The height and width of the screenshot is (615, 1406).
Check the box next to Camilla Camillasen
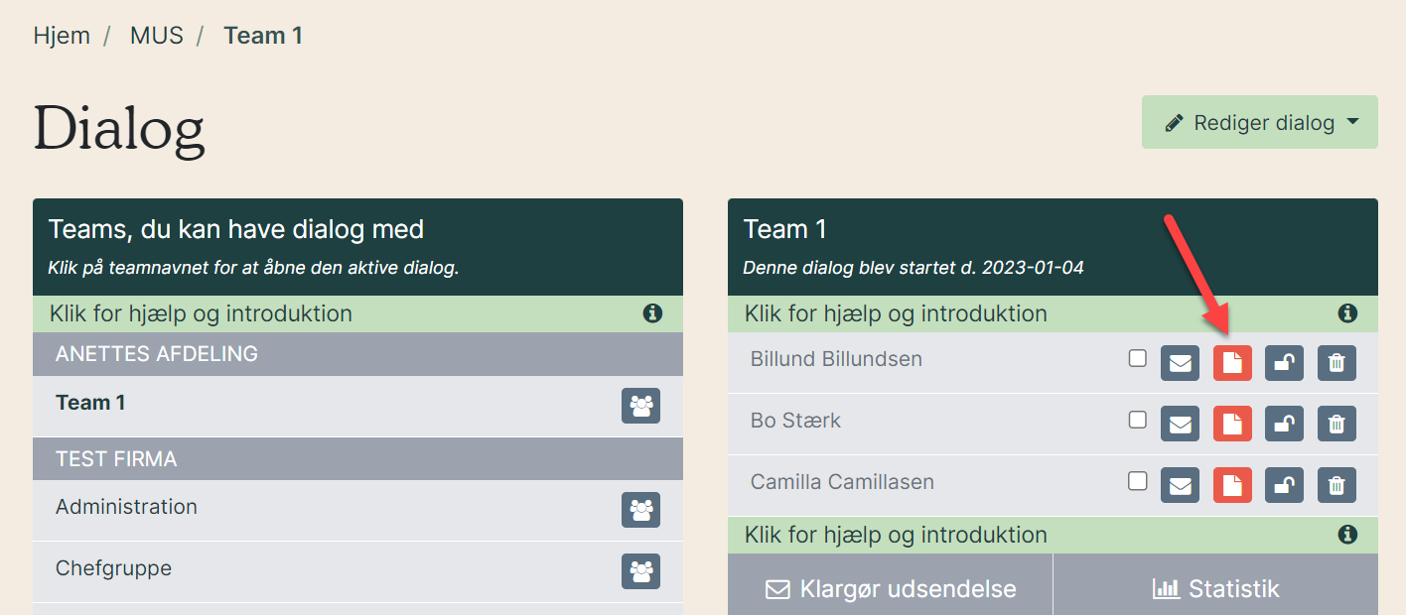coord(1138,482)
